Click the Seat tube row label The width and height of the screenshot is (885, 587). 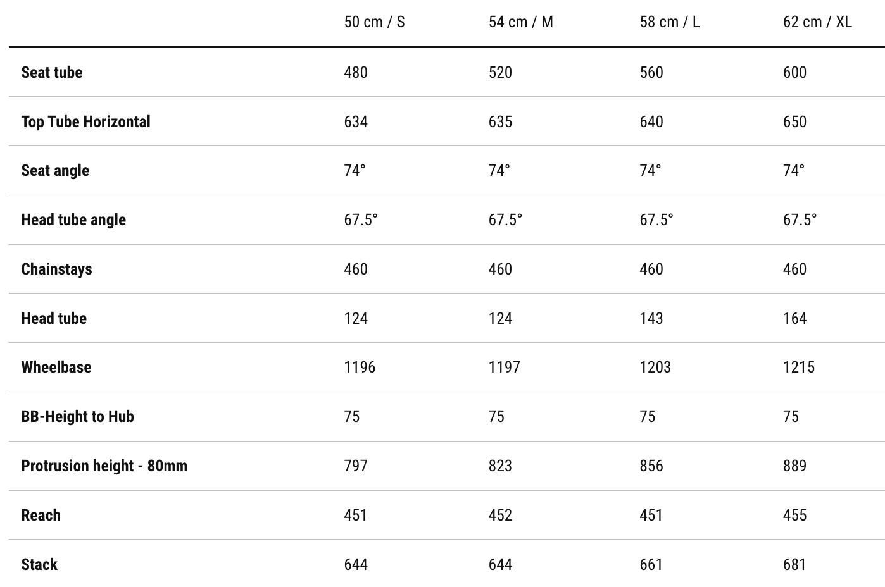[52, 72]
